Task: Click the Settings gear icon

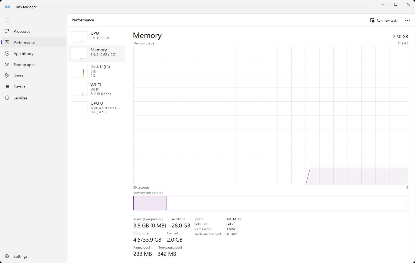Action: [x=7, y=256]
